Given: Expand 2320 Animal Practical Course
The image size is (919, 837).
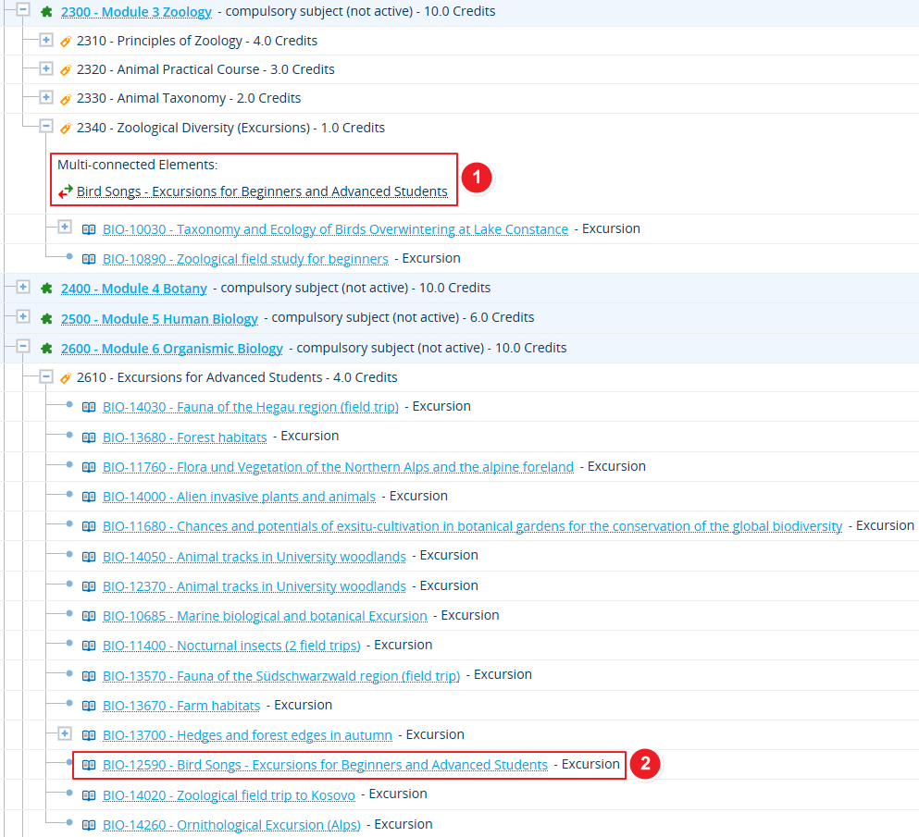Looking at the screenshot, I should point(46,68).
